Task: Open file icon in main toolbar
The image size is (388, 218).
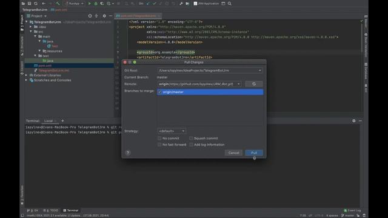Action: pyautogui.click(x=23, y=4)
